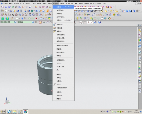Choose 知识融合(K)... menu entry
The image size is (142, 114).
[63, 60]
